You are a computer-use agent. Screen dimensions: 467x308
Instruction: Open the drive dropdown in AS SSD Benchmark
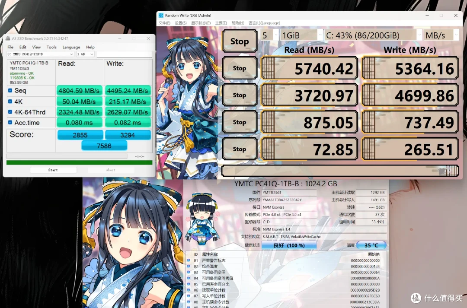(x=41, y=54)
